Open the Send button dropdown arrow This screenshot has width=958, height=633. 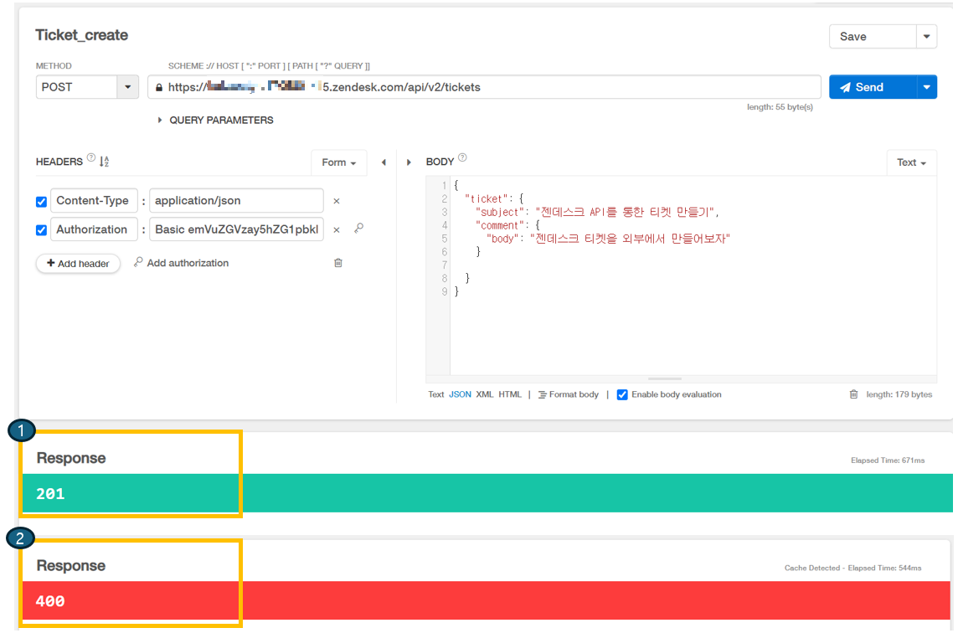pos(927,87)
